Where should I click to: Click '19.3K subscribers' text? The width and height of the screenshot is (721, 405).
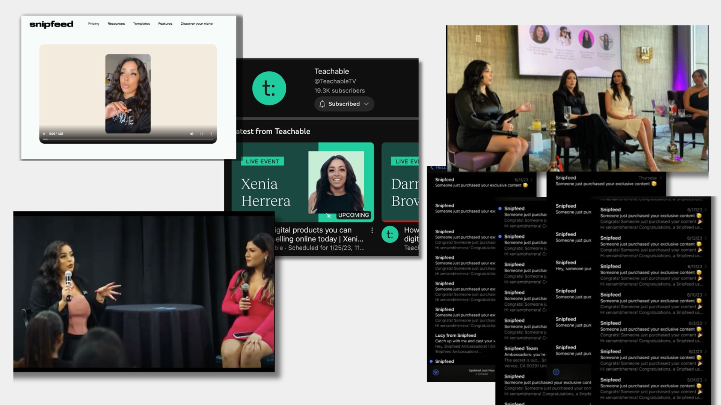point(339,91)
